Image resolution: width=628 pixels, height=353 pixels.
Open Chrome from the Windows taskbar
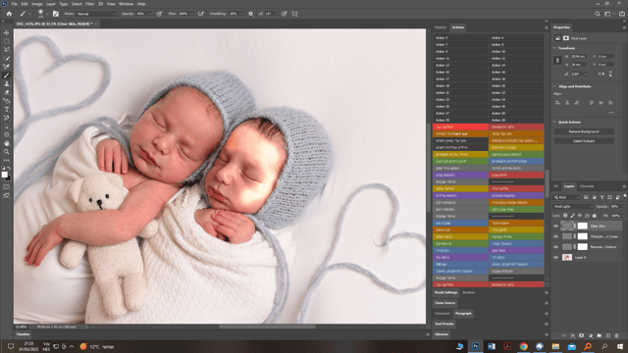pyautogui.click(x=523, y=346)
